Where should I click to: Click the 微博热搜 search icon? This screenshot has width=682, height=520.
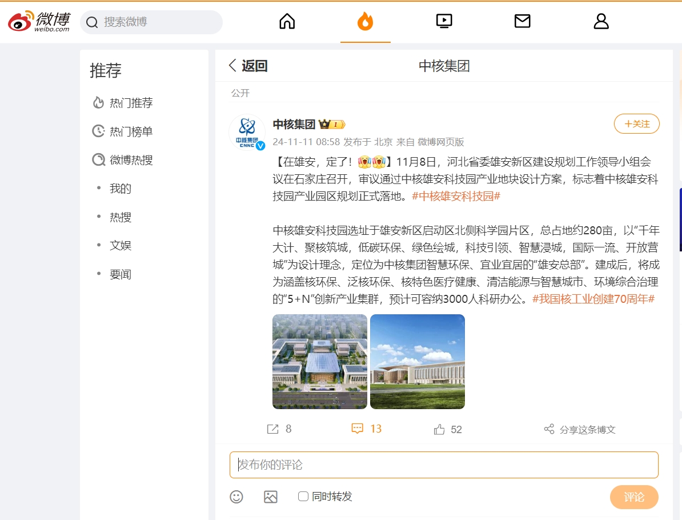coord(99,159)
